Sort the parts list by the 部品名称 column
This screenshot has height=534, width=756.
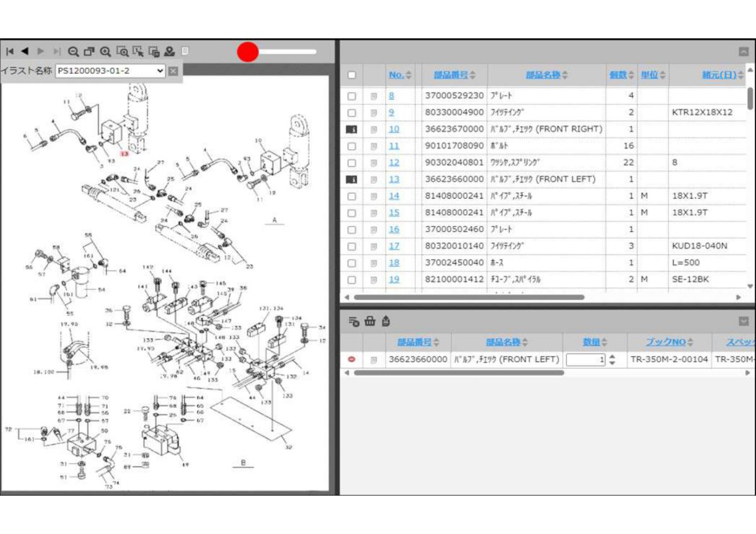click(x=547, y=75)
